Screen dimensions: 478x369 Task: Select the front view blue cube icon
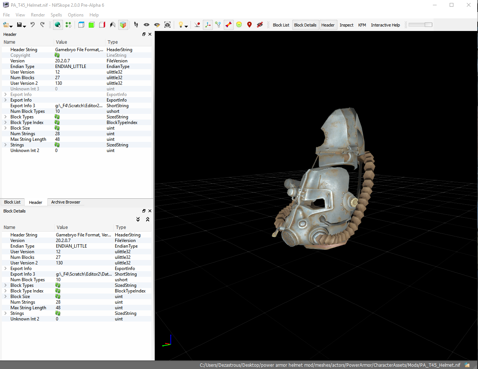81,25
